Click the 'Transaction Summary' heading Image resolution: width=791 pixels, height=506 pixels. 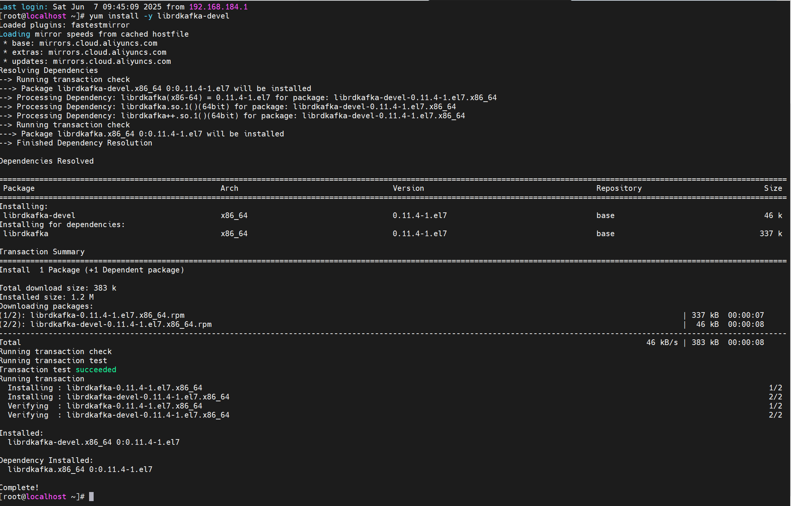[x=42, y=252]
